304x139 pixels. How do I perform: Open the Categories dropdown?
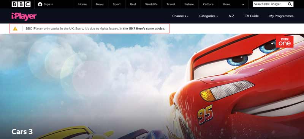[208, 16]
